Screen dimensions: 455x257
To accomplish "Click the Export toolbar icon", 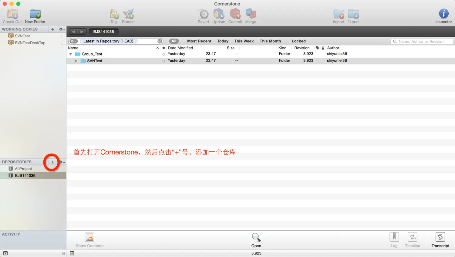I will pyautogui.click(x=353, y=14).
